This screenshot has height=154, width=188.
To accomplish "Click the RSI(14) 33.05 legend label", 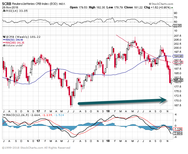I will point(17,11).
